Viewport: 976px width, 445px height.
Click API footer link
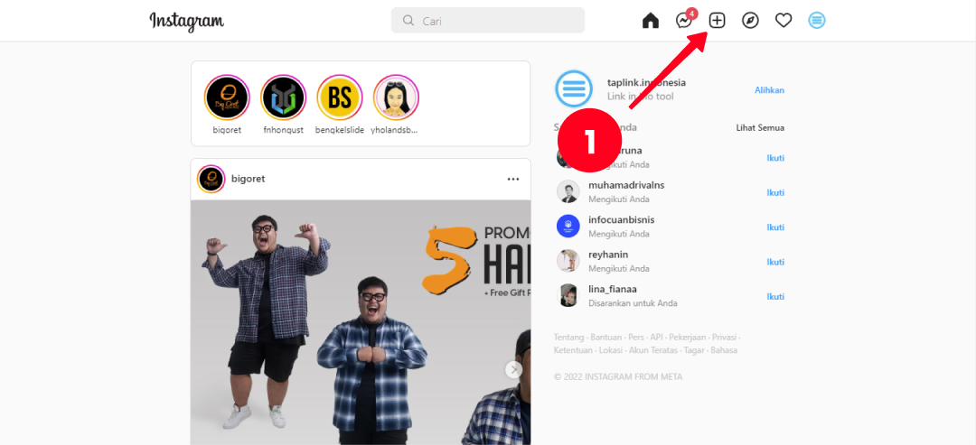[657, 338]
